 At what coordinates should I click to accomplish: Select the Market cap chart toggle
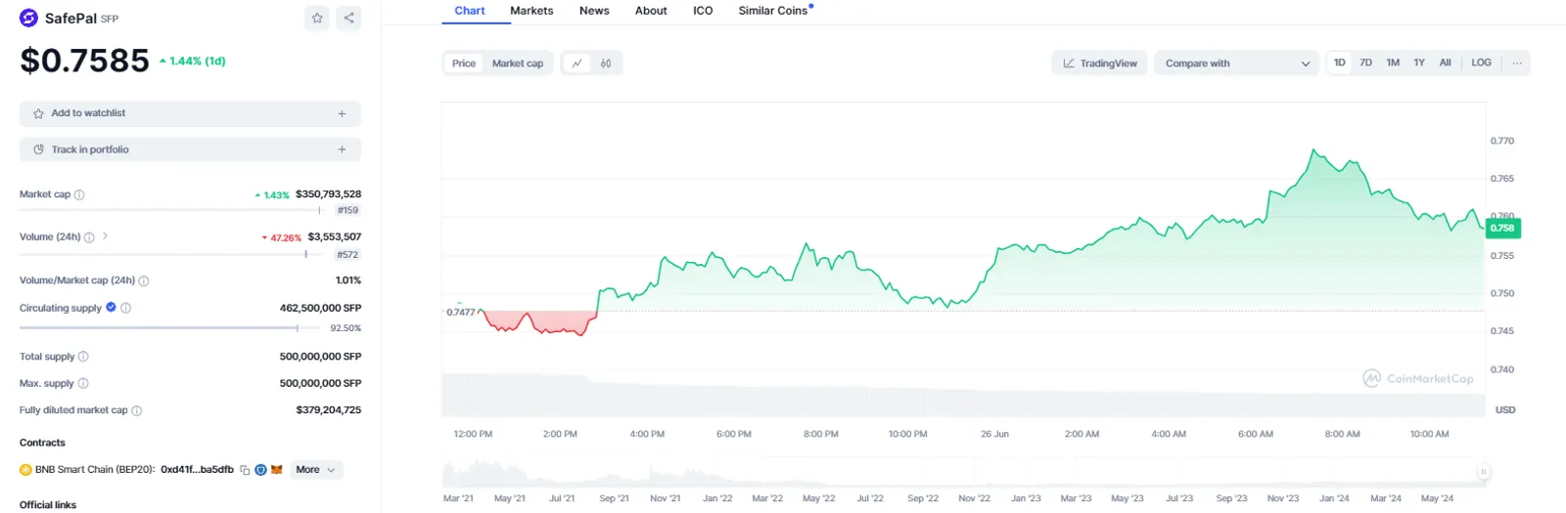coord(518,64)
